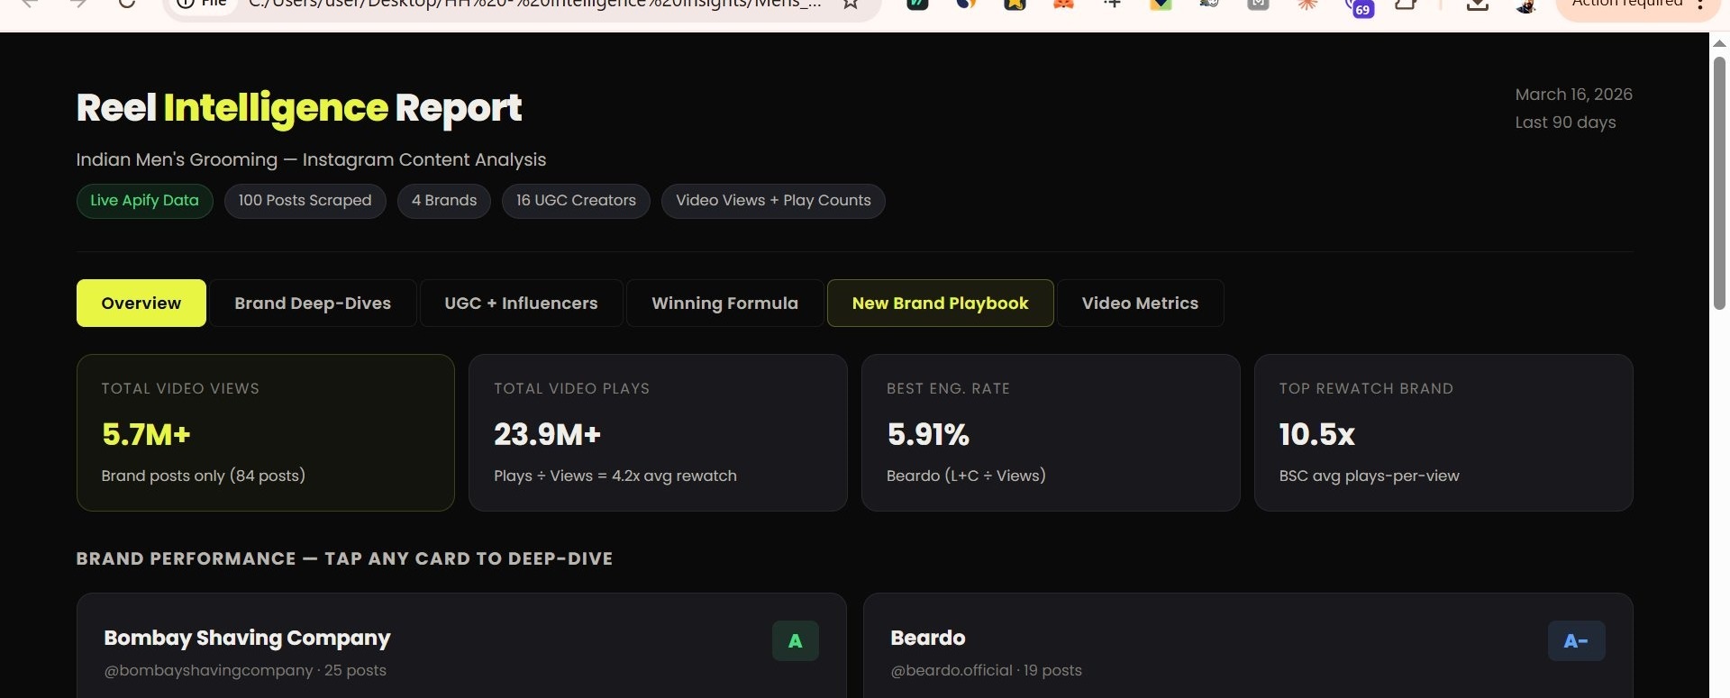Click the A- grade badge on Beardo
1730x698 pixels.
pos(1576,640)
